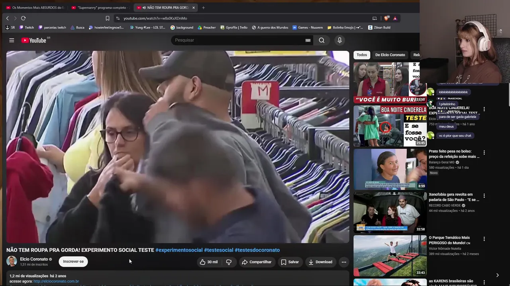Click the search magnifier button
Image resolution: width=510 pixels, height=286 pixels.
tap(322, 40)
